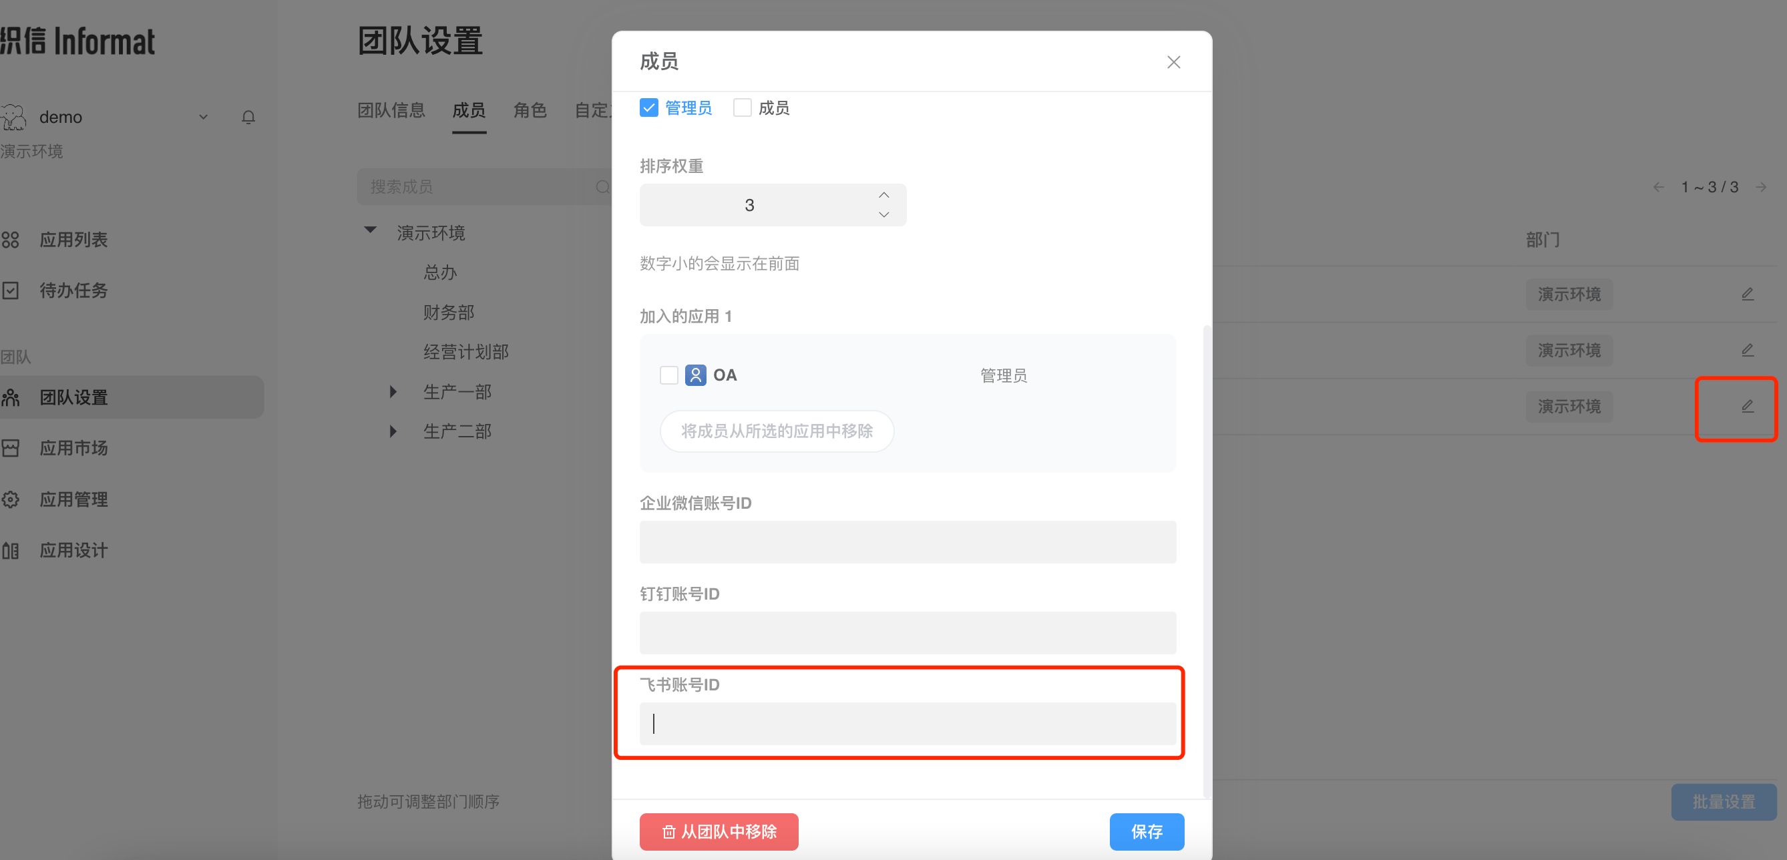Uncheck the 管理员 checkbox

tap(648, 108)
